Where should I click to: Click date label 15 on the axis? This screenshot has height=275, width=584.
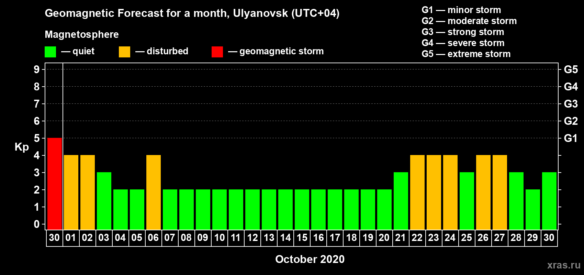point(302,238)
